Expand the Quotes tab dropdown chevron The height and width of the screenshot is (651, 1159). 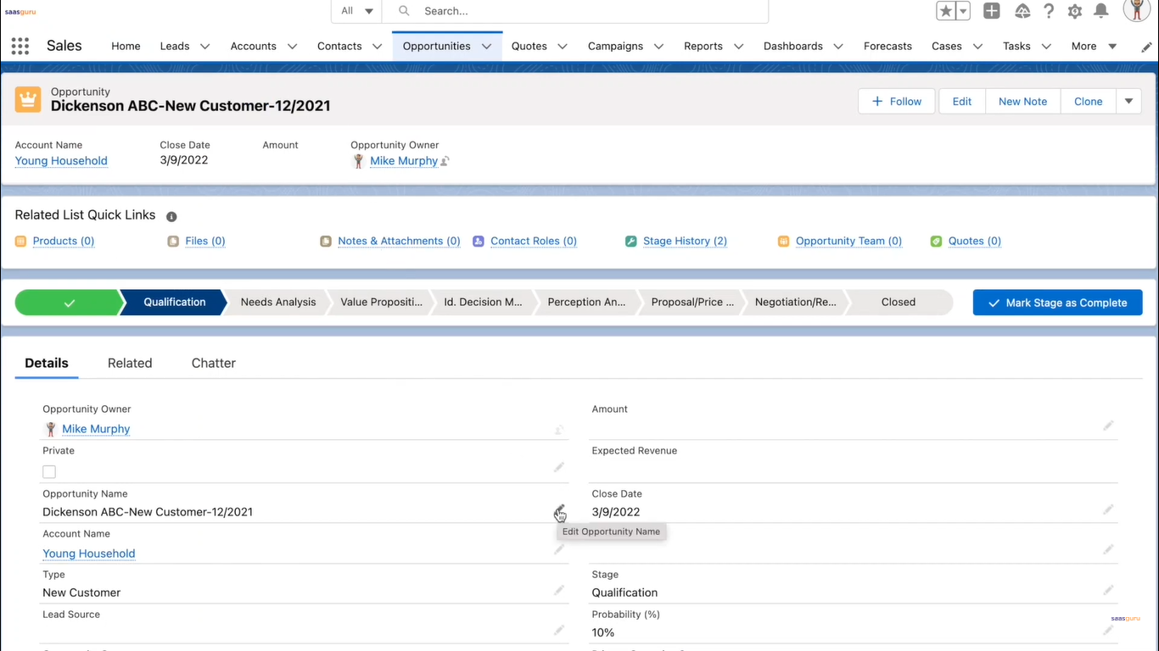pyautogui.click(x=562, y=47)
